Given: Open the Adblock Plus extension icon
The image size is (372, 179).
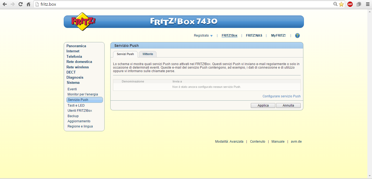Looking at the screenshot, I should (x=350, y=4).
